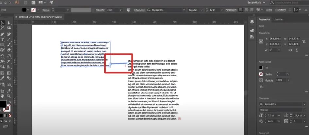Select the Direct Selection tool
The width and height of the screenshot is (309, 135).
click(9, 23)
